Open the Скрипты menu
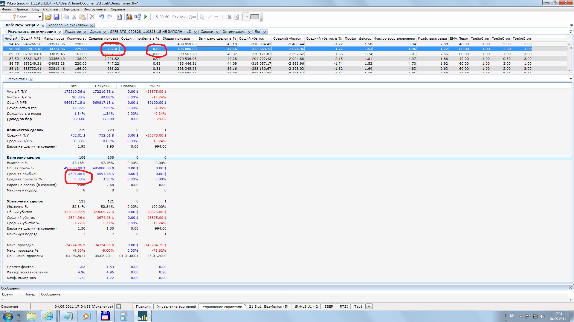Viewport: 574px width, 322px height. [50, 9]
